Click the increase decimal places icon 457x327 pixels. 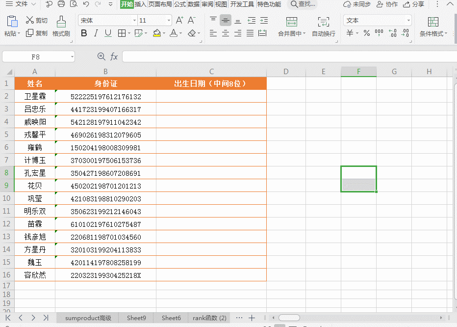393,33
